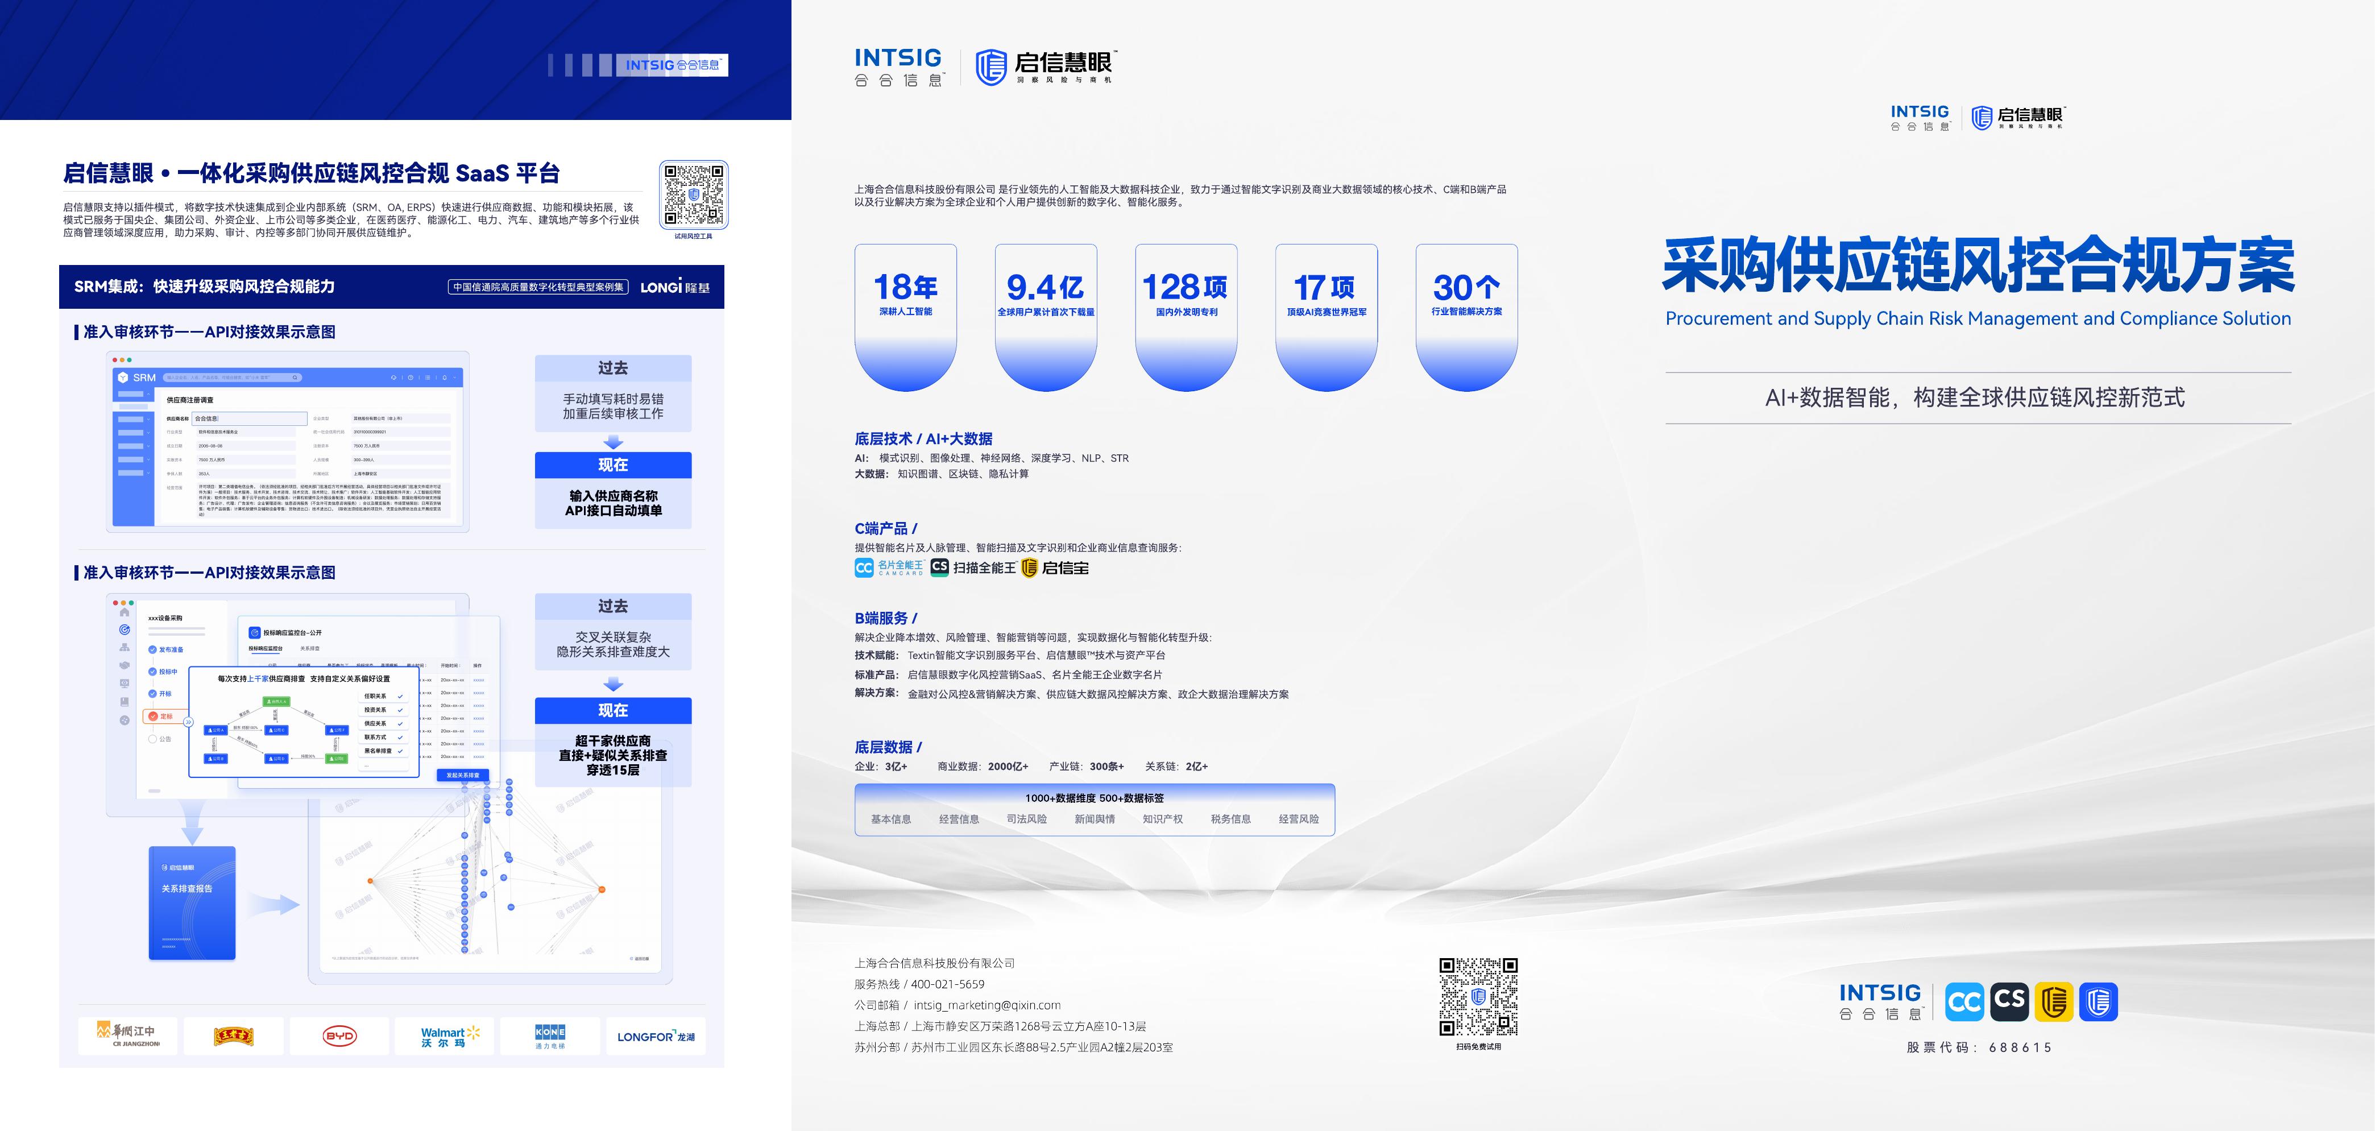Viewport: 2375px width, 1131px height.
Task: Click the 128项 国内外发明专利 stat card
Action: click(x=1186, y=318)
